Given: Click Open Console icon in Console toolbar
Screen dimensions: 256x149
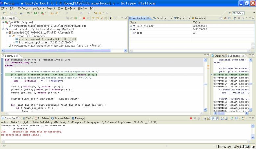Looking at the screenshot, I should (243, 118).
